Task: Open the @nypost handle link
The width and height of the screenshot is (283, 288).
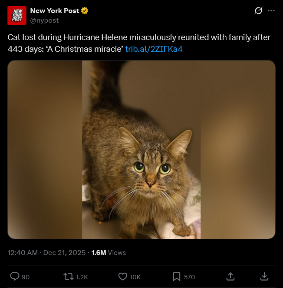Action: [44, 20]
